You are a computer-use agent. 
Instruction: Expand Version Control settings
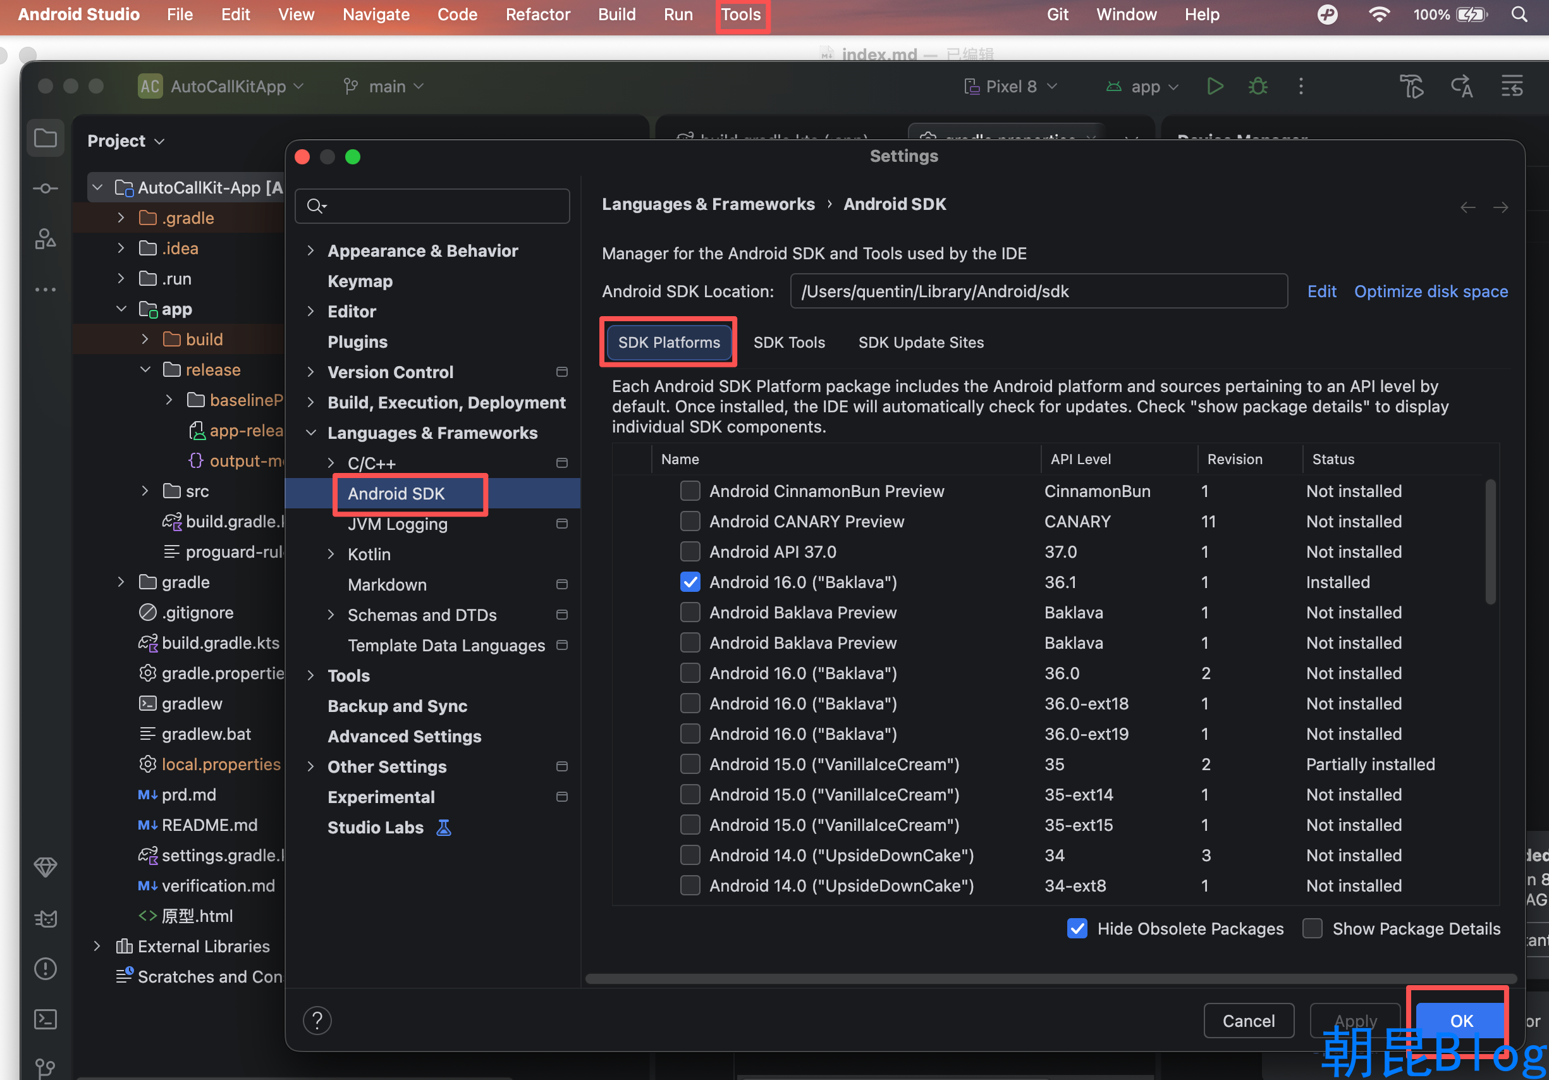click(310, 372)
